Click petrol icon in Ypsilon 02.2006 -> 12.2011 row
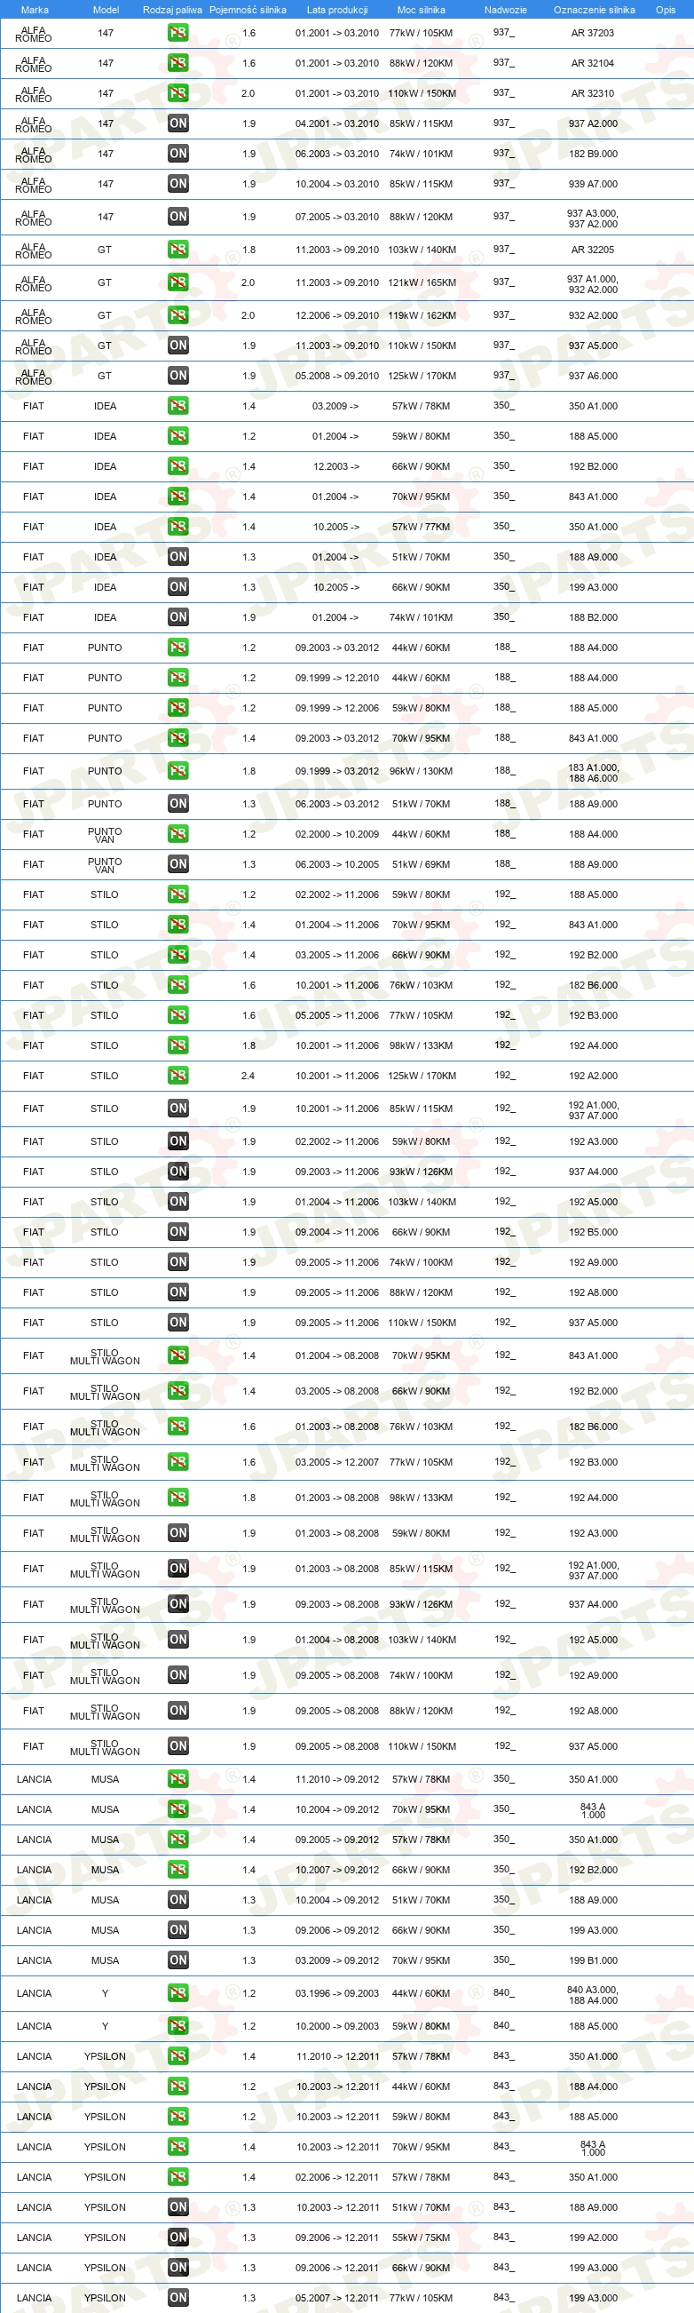694x2313 pixels. coord(178,2177)
